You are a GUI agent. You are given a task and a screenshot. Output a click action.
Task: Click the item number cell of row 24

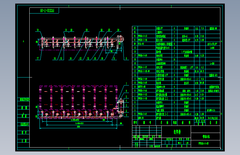tap(135, 28)
